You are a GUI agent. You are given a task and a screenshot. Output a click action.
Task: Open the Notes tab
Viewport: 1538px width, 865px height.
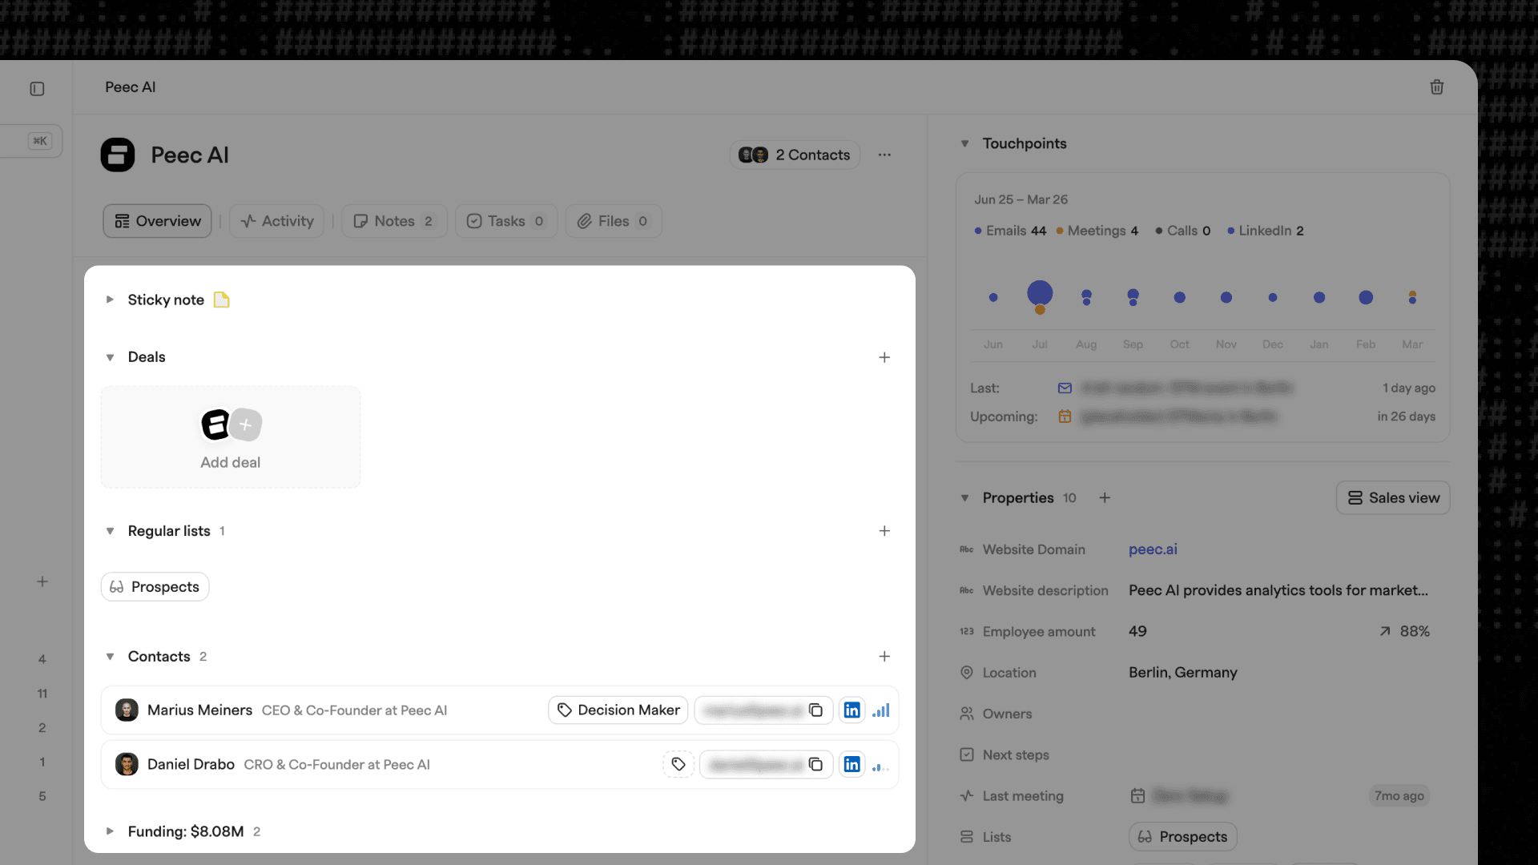394,221
